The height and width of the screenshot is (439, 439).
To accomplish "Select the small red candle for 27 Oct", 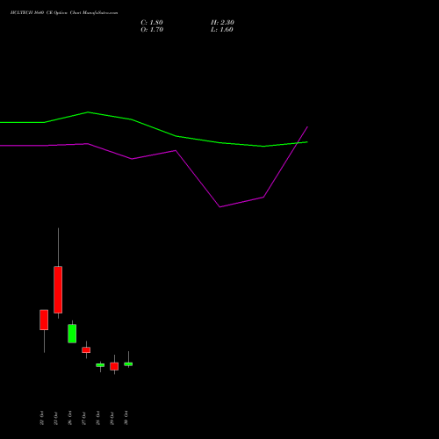I will (x=86, y=349).
